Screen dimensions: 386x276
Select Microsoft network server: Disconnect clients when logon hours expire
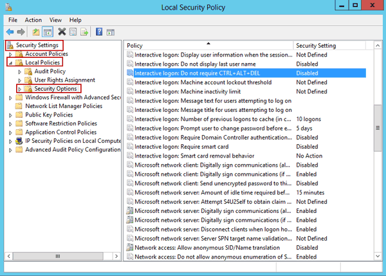246,229
